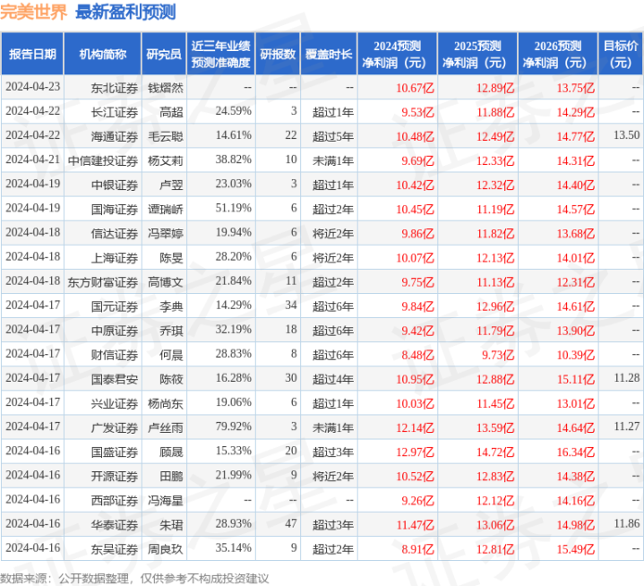
Task: Click analyst name 高博文
Action: 165,282
